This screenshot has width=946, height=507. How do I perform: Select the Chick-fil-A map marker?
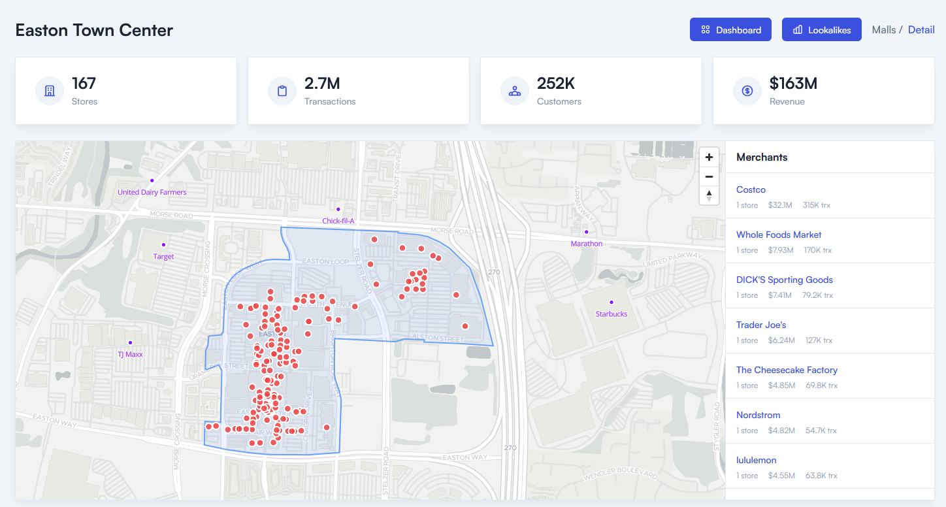(338, 209)
